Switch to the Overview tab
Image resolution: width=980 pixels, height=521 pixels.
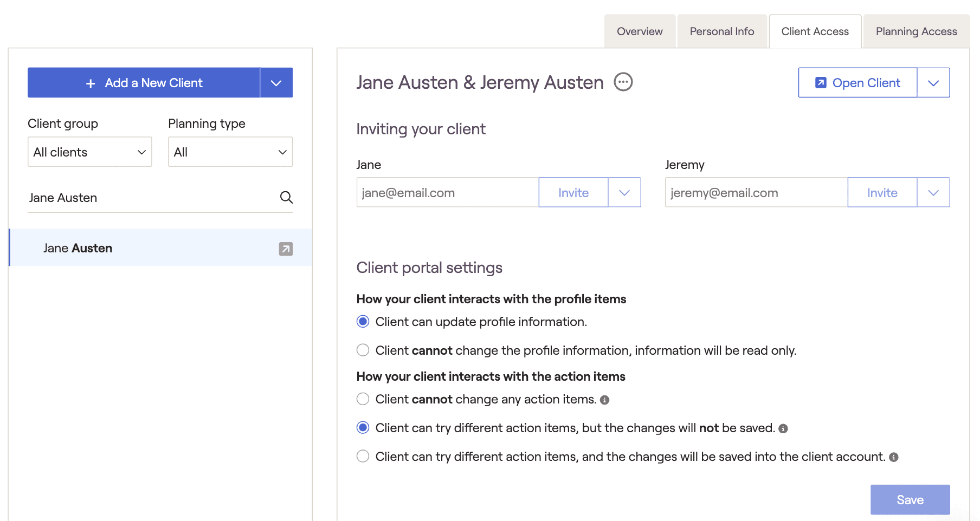(640, 31)
